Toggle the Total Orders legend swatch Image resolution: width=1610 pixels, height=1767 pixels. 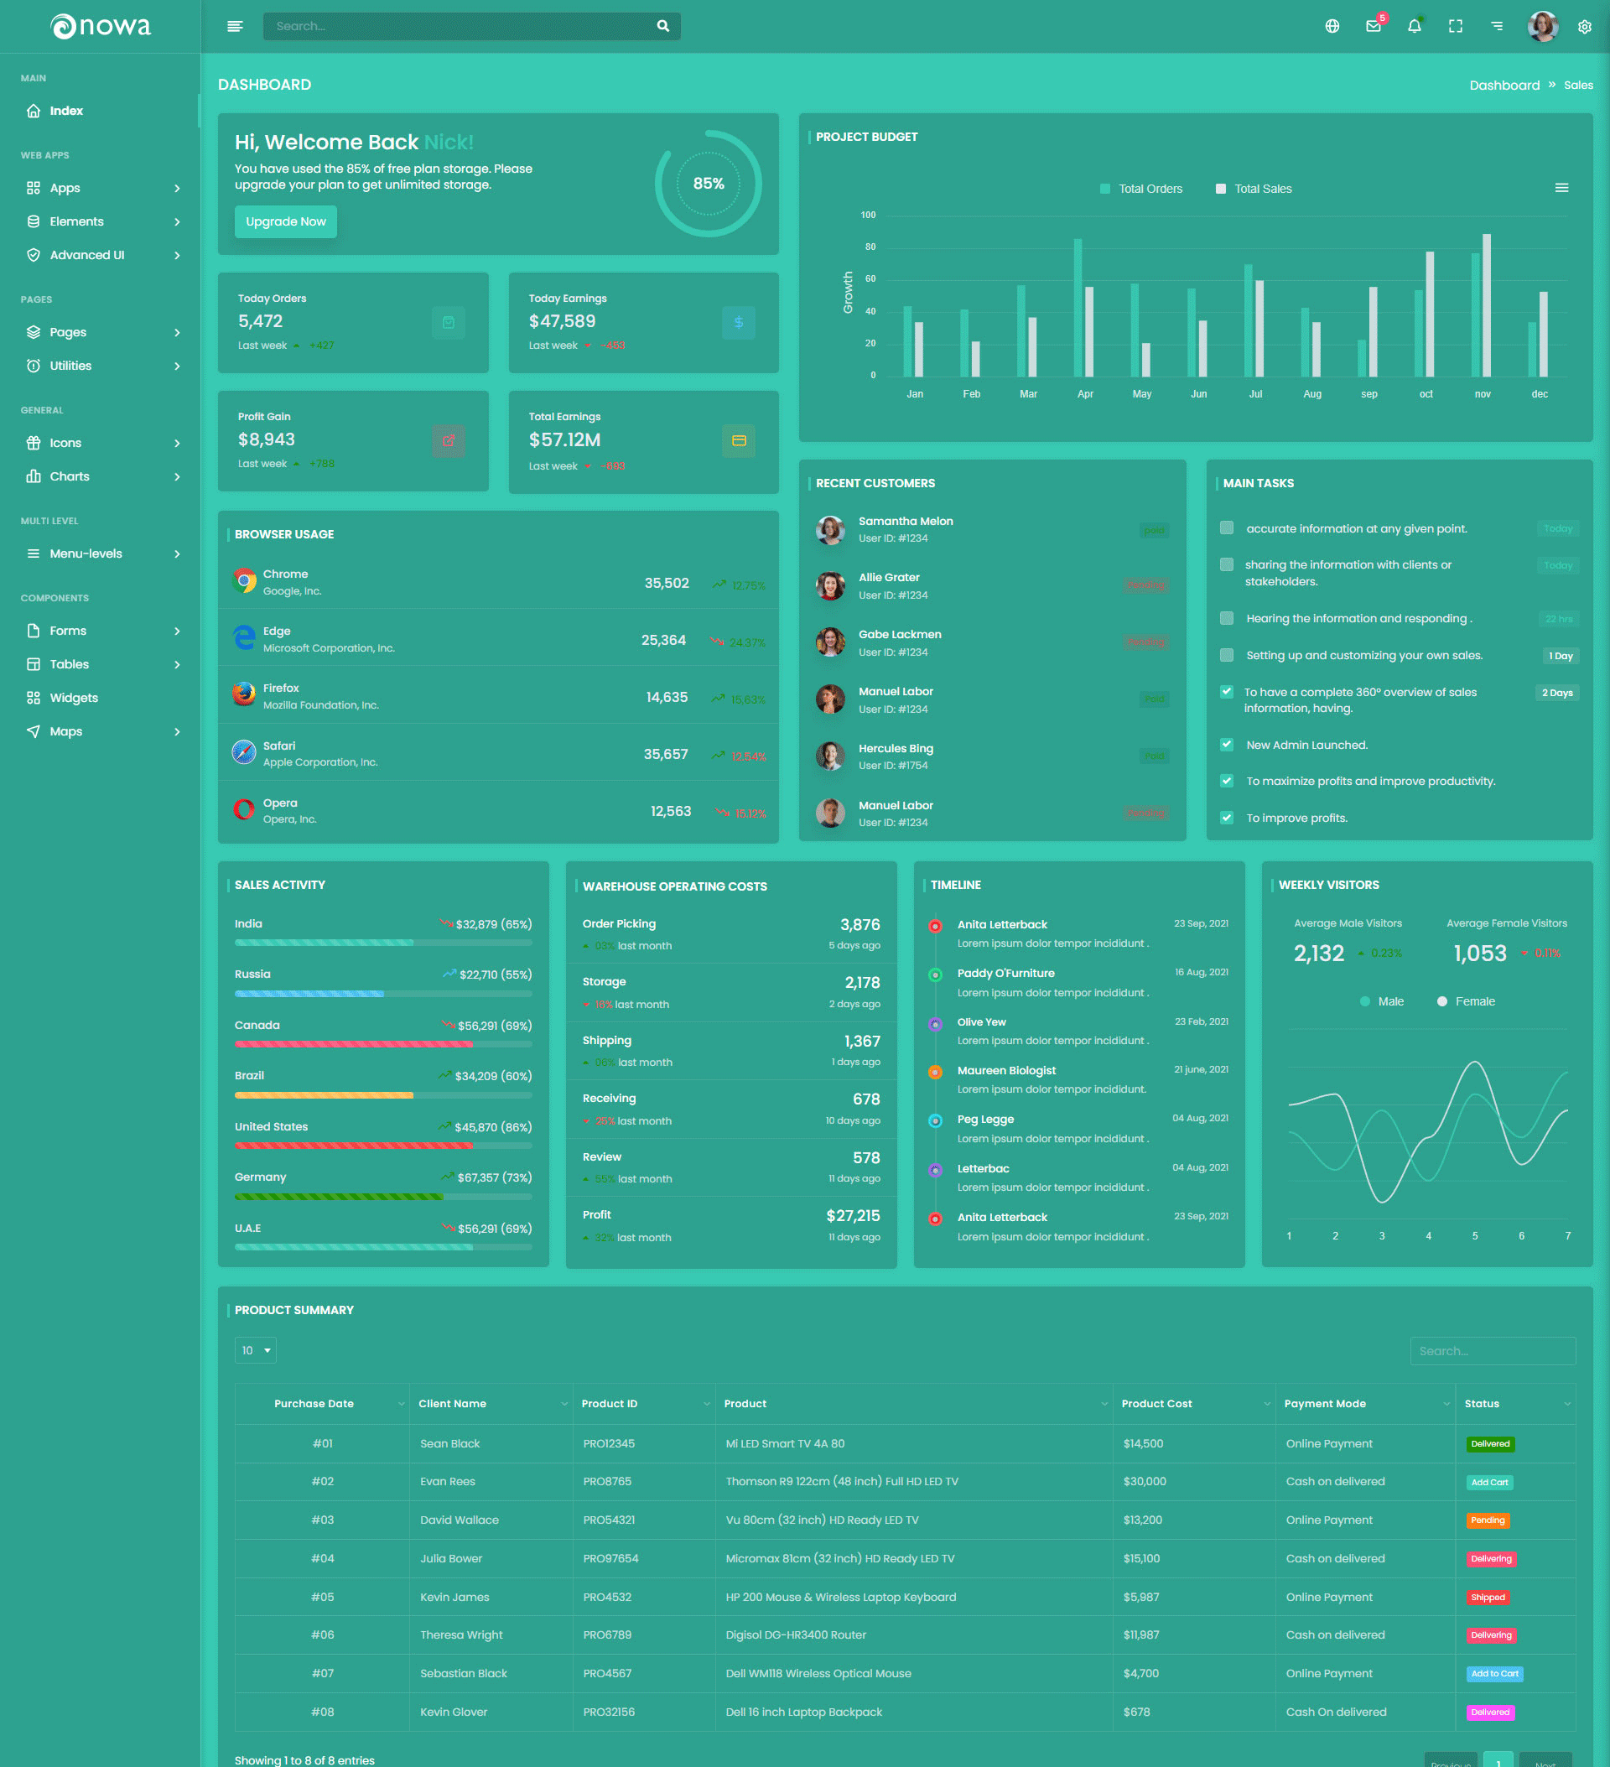[1104, 190]
